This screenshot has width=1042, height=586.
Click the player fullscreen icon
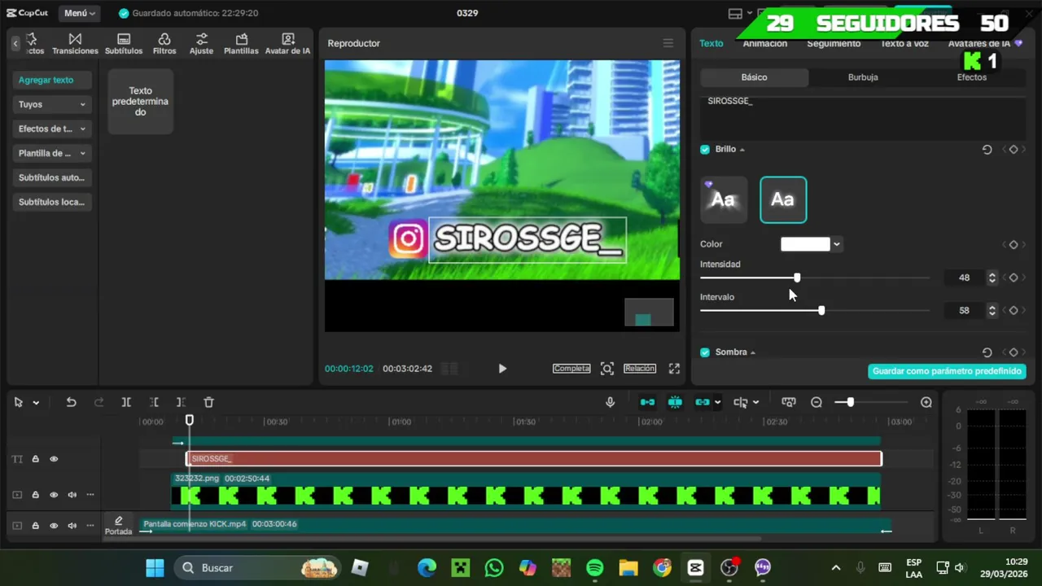(674, 369)
